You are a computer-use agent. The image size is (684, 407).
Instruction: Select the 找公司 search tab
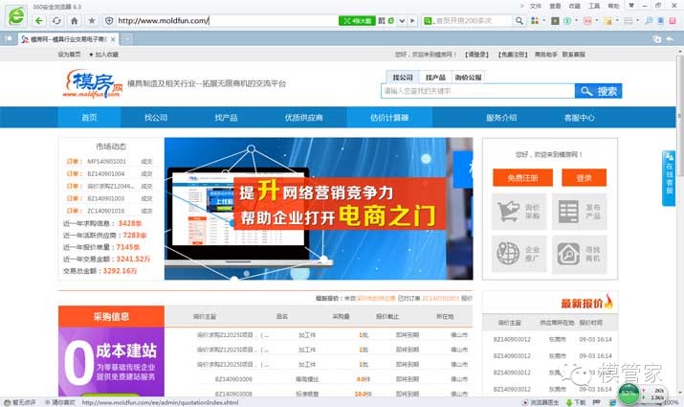click(x=403, y=78)
